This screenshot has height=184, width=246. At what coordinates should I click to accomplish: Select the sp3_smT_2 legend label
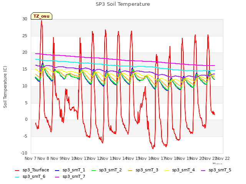(110, 170)
